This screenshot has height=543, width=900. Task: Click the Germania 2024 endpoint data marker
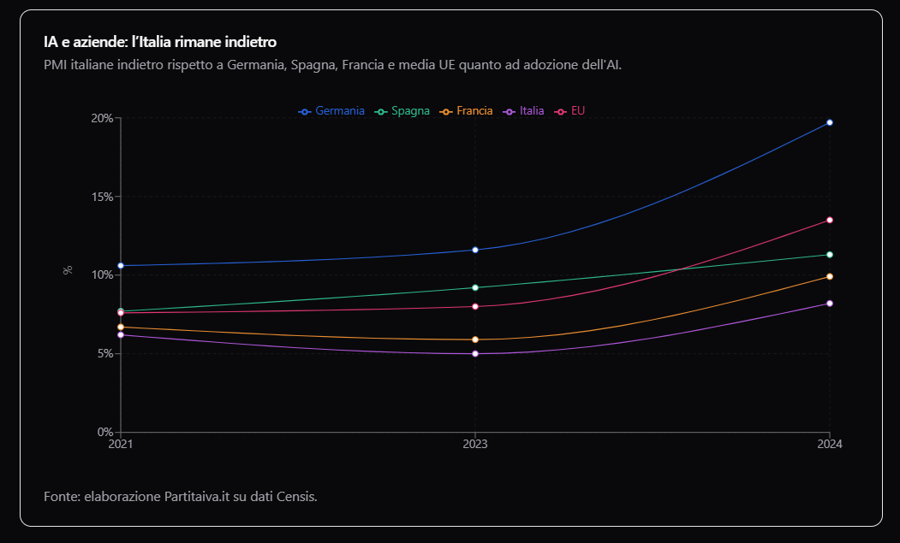[x=828, y=121]
